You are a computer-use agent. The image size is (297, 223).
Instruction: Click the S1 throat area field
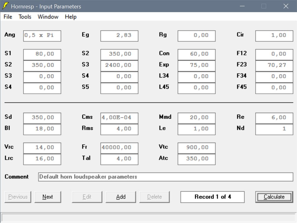[x=42, y=54]
